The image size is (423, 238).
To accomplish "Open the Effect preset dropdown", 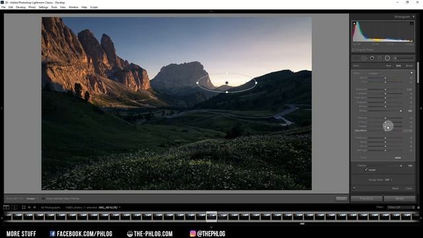I will point(375,73).
